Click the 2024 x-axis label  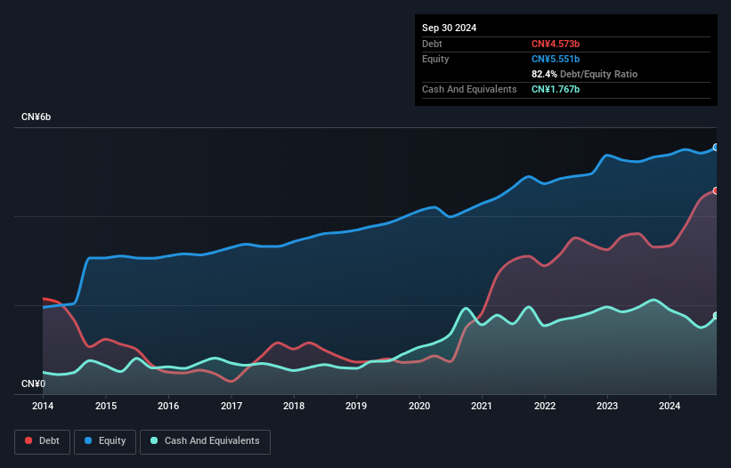670,406
